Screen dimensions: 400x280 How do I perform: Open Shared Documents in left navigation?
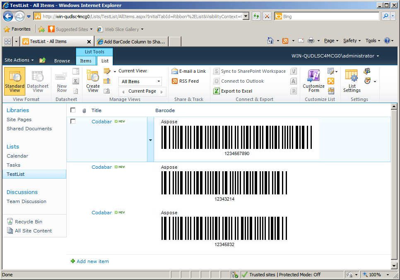pyautogui.click(x=29, y=129)
